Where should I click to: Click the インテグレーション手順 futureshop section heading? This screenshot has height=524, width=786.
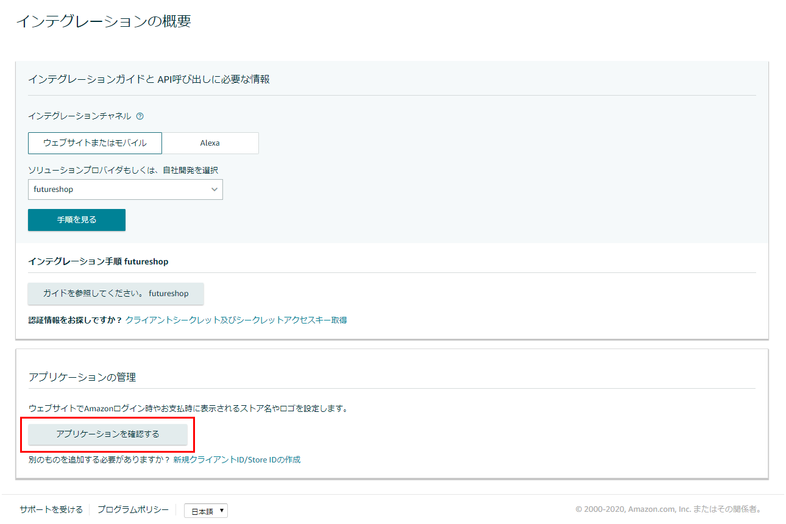(x=97, y=260)
